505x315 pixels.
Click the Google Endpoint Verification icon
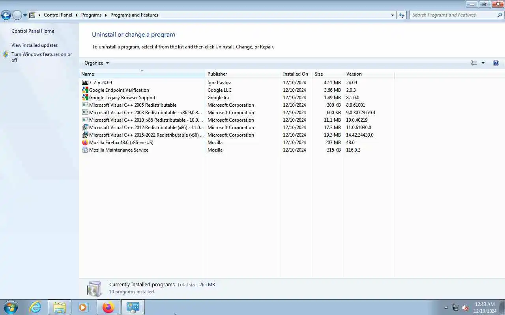[x=85, y=90]
